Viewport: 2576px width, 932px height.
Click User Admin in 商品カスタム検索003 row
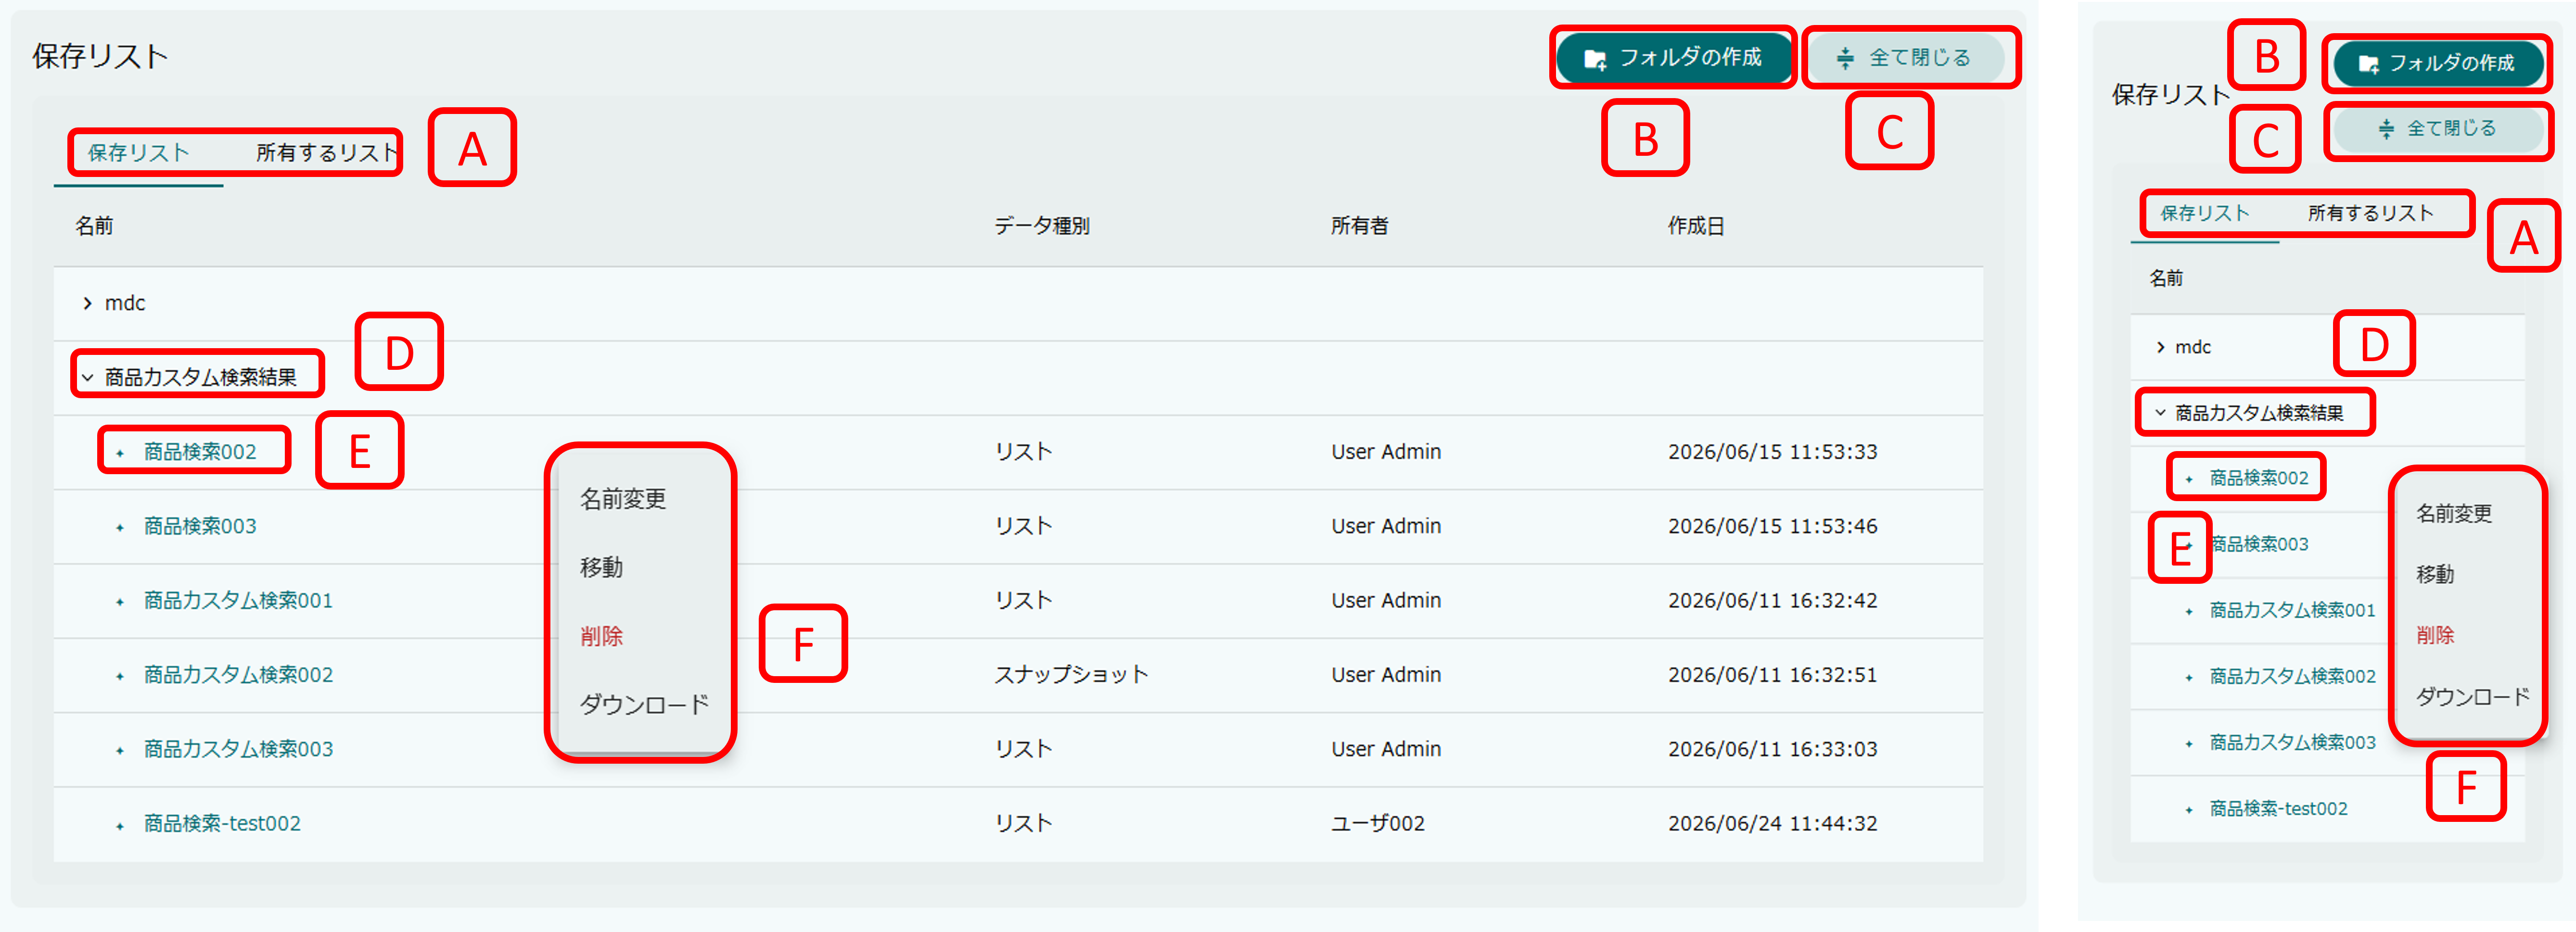pos(1386,749)
